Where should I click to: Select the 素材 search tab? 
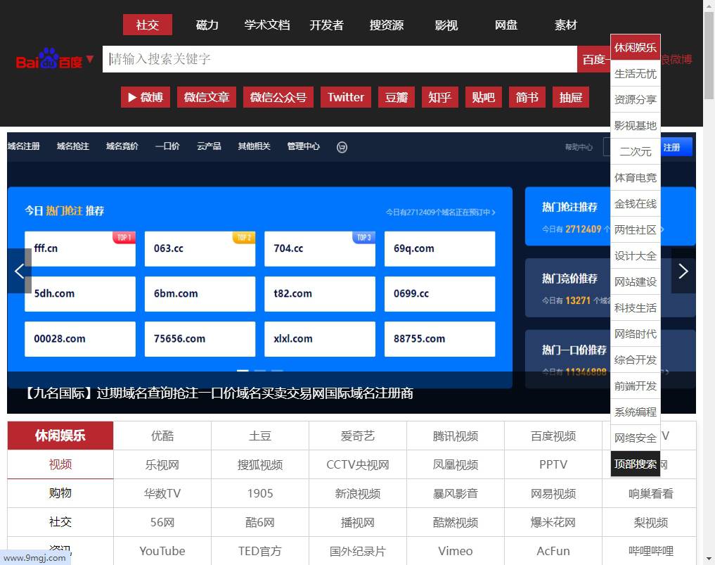pos(565,25)
